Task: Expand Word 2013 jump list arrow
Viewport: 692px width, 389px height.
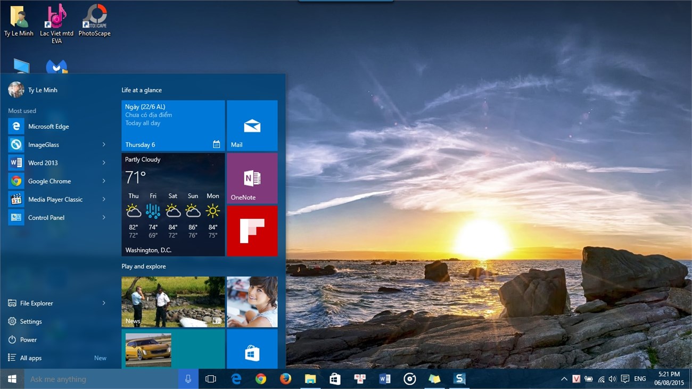Action: click(104, 163)
